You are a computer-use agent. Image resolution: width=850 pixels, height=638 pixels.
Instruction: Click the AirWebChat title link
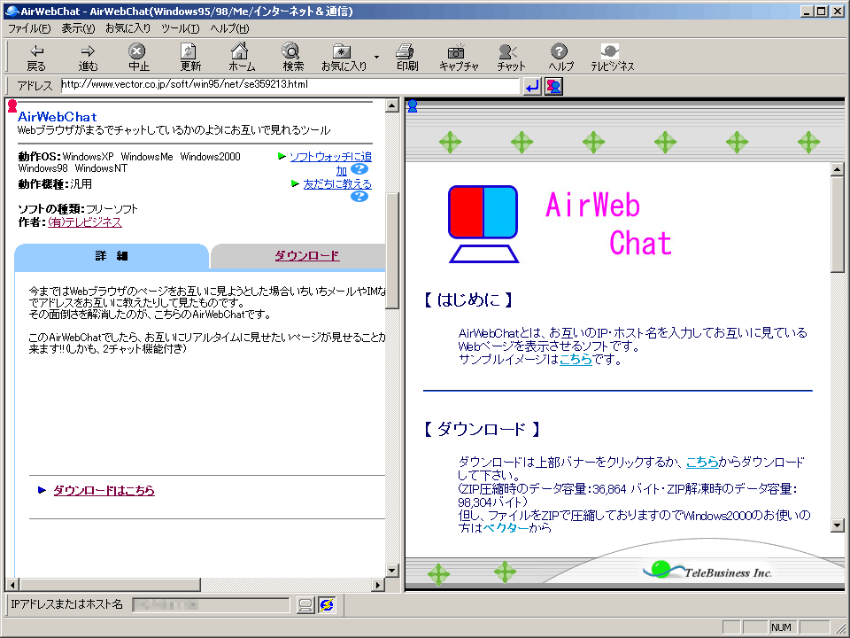[58, 117]
